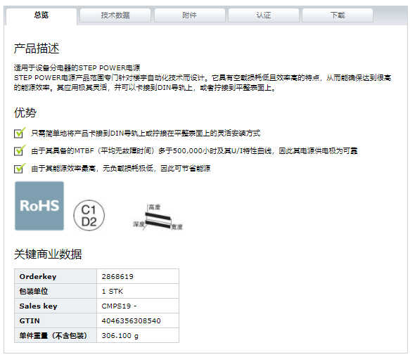Image resolution: width=410 pixels, height=357 pixels.
Task: Click the 包装单位 row label
Action: 34,291
